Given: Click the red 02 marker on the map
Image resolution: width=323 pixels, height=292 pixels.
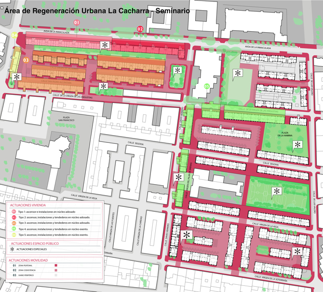Looking at the screenshot, I should tap(140, 29).
